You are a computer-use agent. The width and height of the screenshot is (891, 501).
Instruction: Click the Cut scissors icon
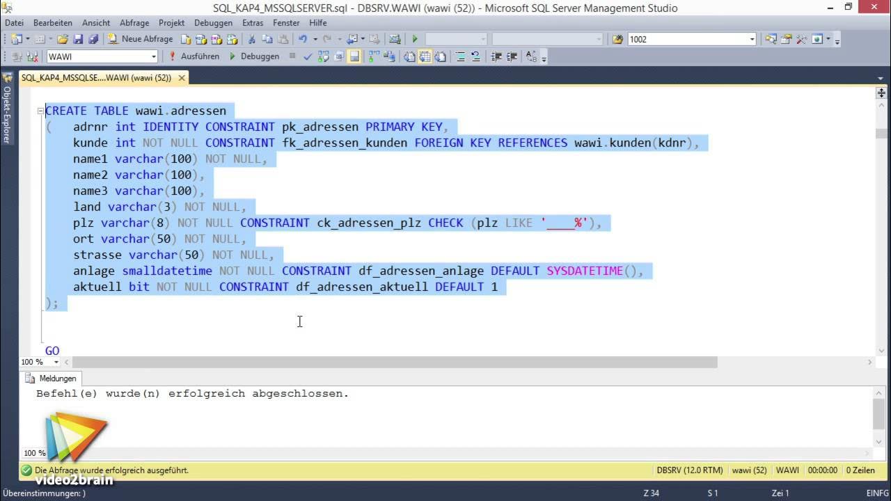pyautogui.click(x=251, y=39)
